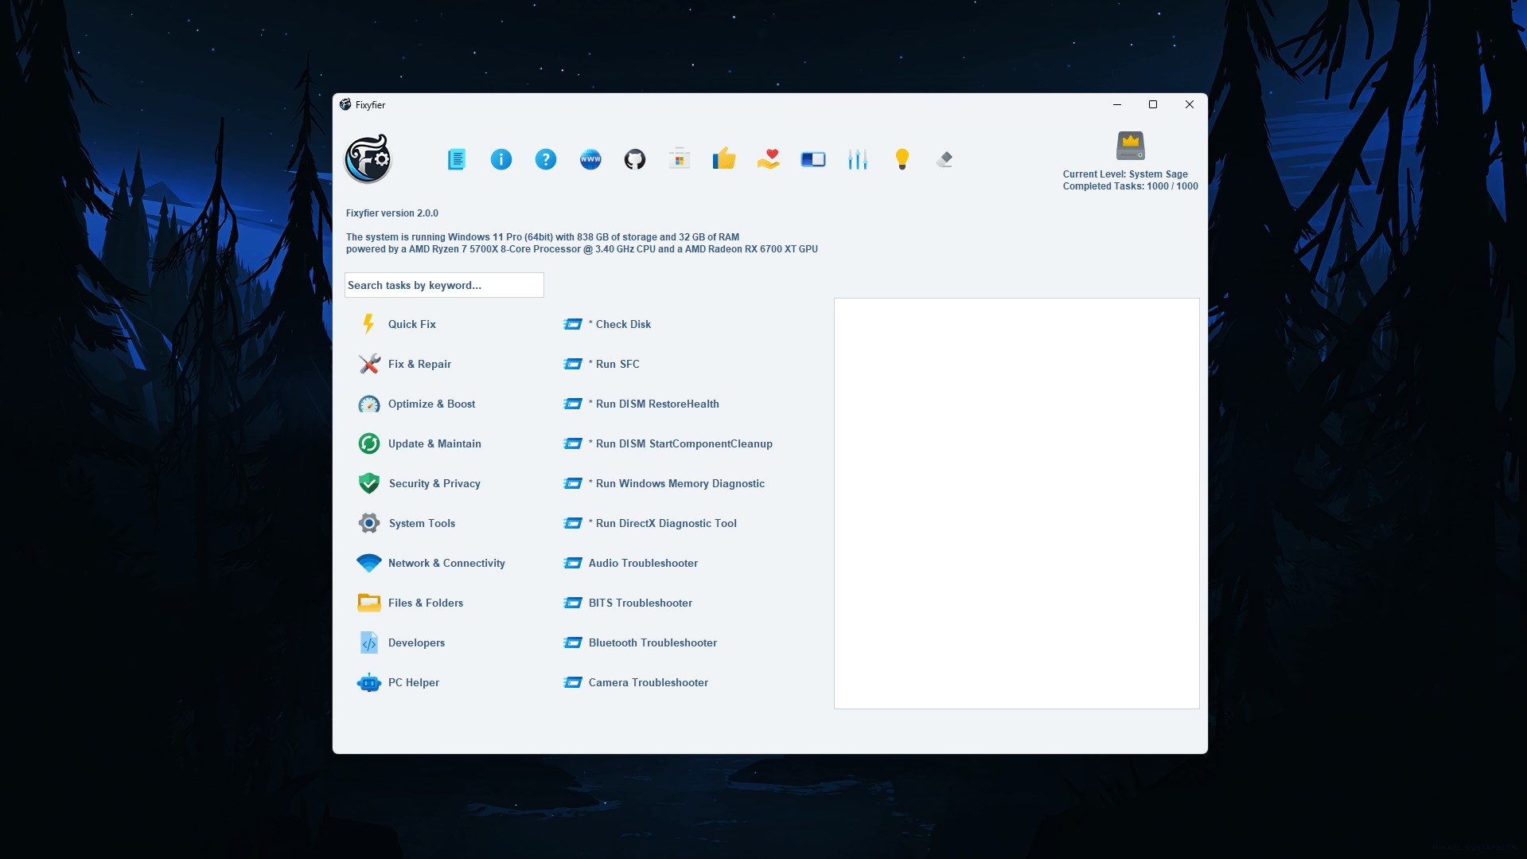
Task: Clear output using the eraser icon
Action: pyautogui.click(x=945, y=158)
